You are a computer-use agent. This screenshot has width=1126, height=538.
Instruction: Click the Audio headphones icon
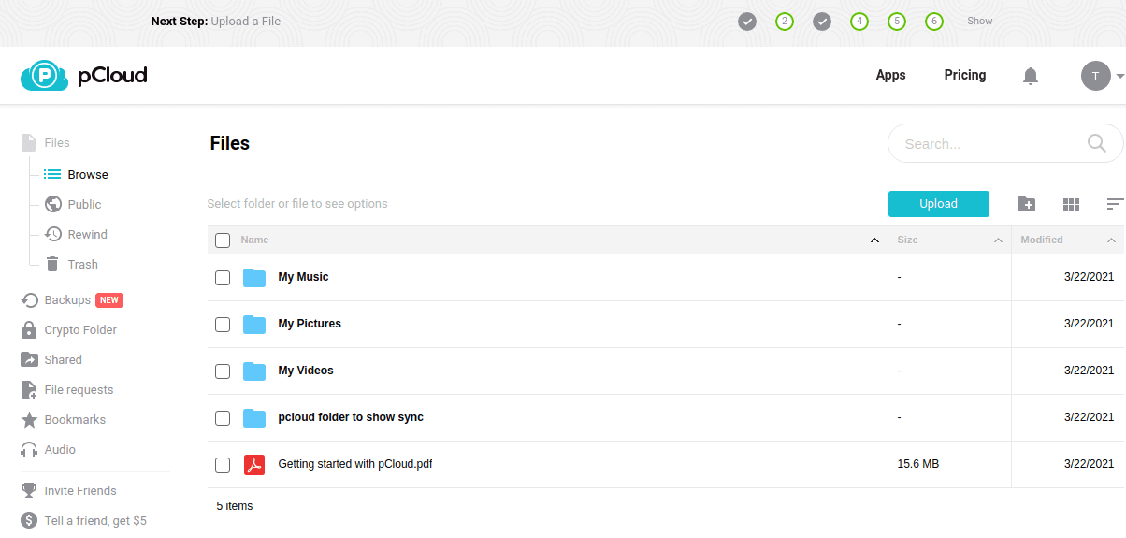29,450
